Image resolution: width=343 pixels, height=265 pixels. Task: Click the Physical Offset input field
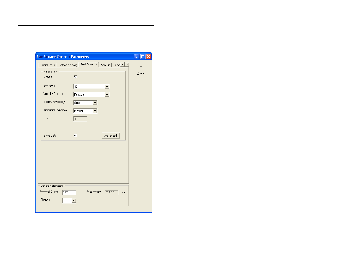click(x=69, y=192)
